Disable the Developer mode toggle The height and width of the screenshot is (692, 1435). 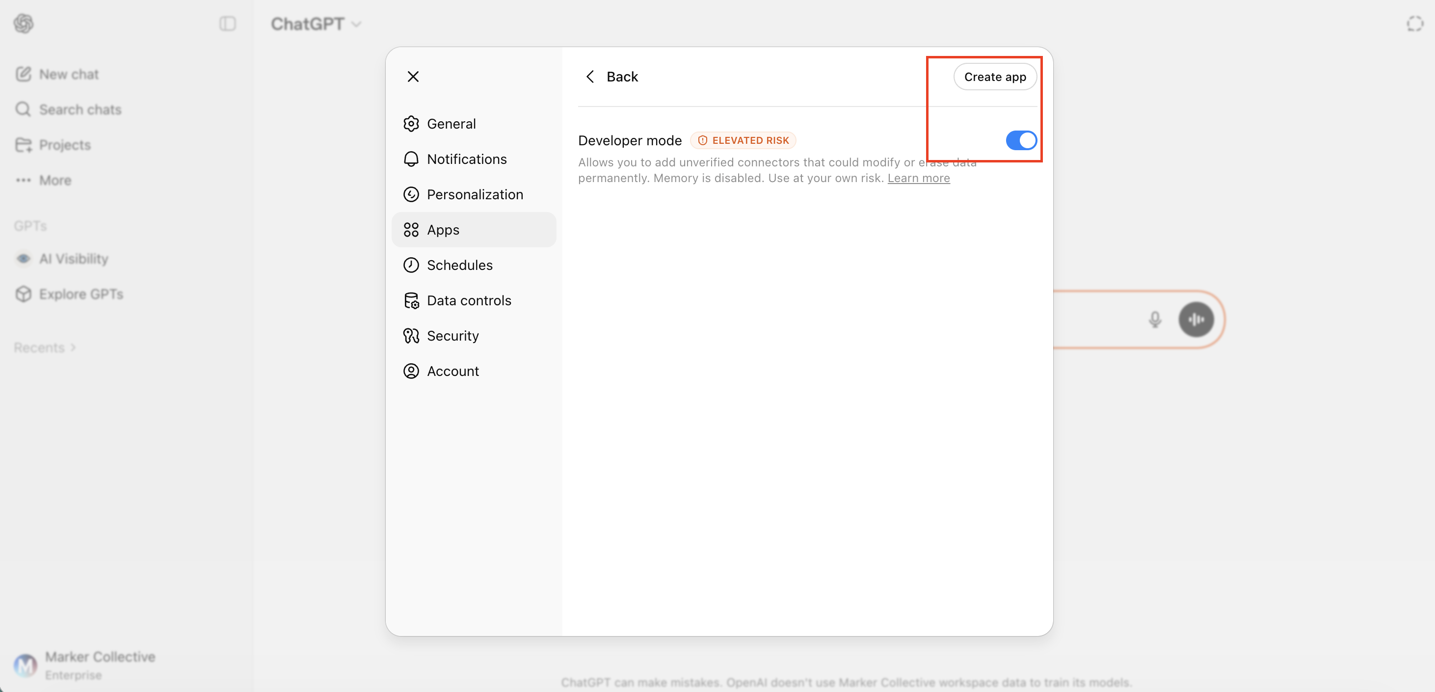click(x=1020, y=140)
